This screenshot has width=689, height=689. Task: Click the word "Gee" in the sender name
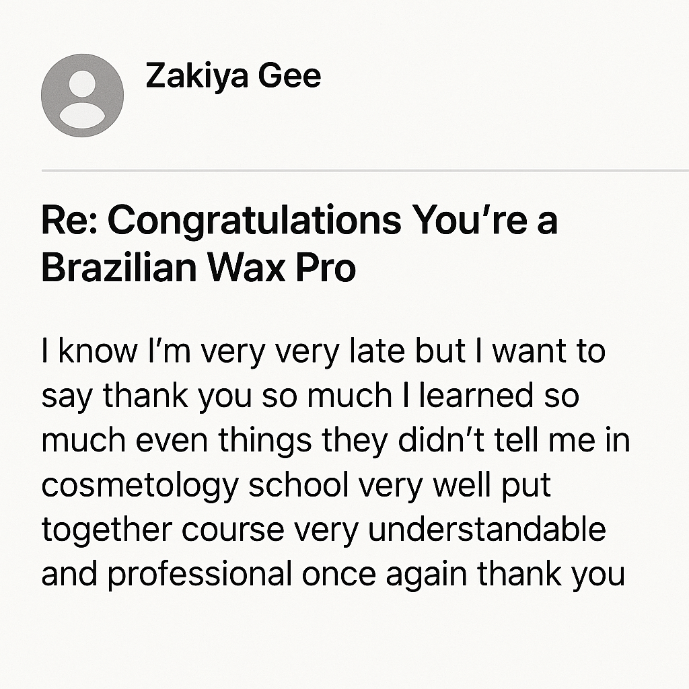pyautogui.click(x=289, y=77)
